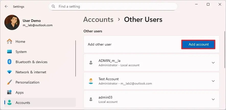226x110 pixels.
Task: Click the Test Account avatar icon
Action: tap(91, 81)
